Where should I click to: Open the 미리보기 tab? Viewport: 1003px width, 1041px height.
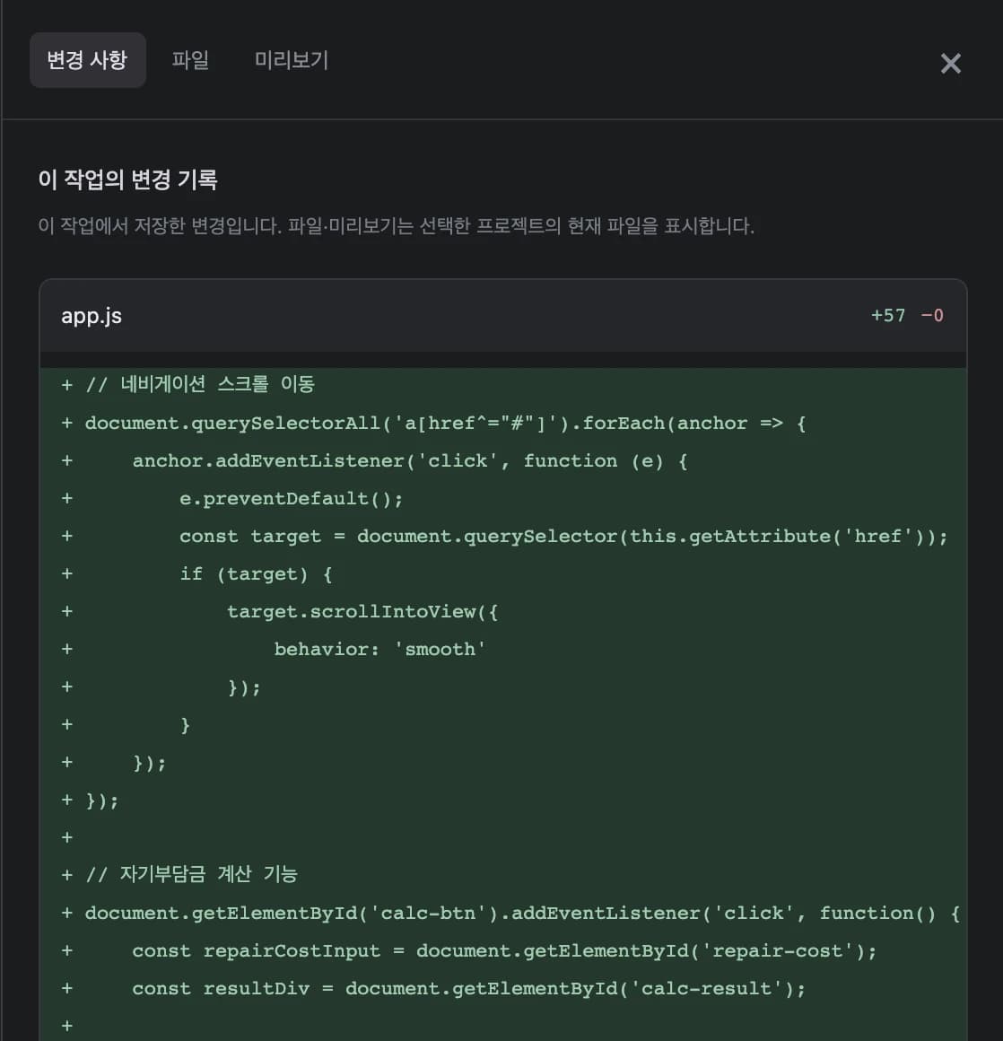(x=292, y=60)
